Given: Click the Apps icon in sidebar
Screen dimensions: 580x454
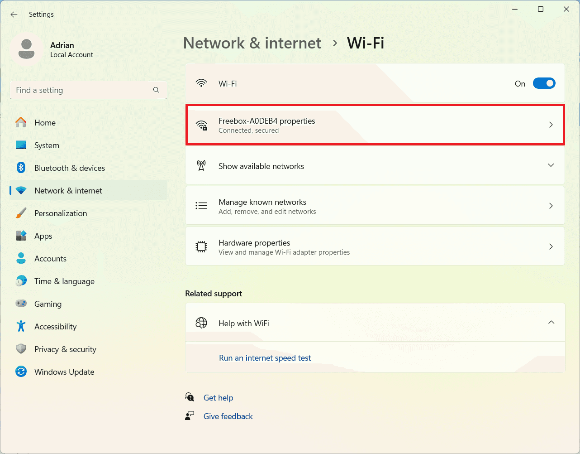Looking at the screenshot, I should click(x=21, y=236).
